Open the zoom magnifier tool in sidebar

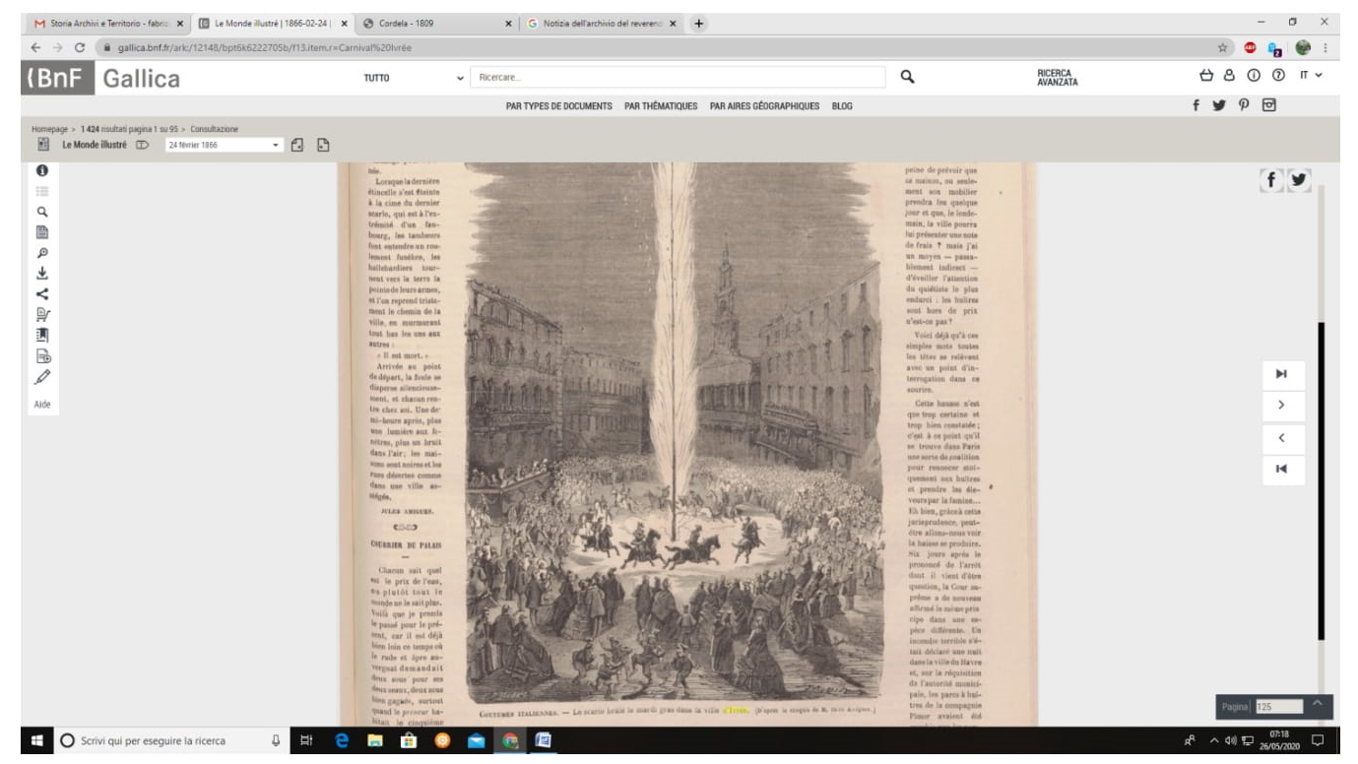(42, 251)
